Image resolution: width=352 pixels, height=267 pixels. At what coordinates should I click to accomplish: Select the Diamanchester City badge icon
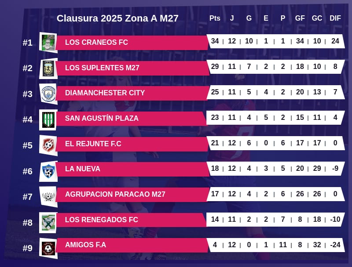click(48, 94)
